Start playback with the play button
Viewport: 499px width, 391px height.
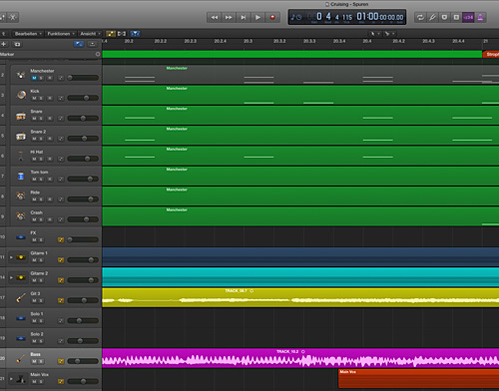(x=257, y=17)
